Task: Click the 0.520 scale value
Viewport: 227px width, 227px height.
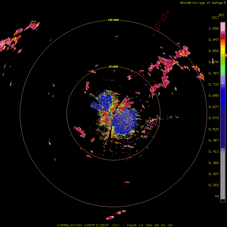Action: point(214,129)
